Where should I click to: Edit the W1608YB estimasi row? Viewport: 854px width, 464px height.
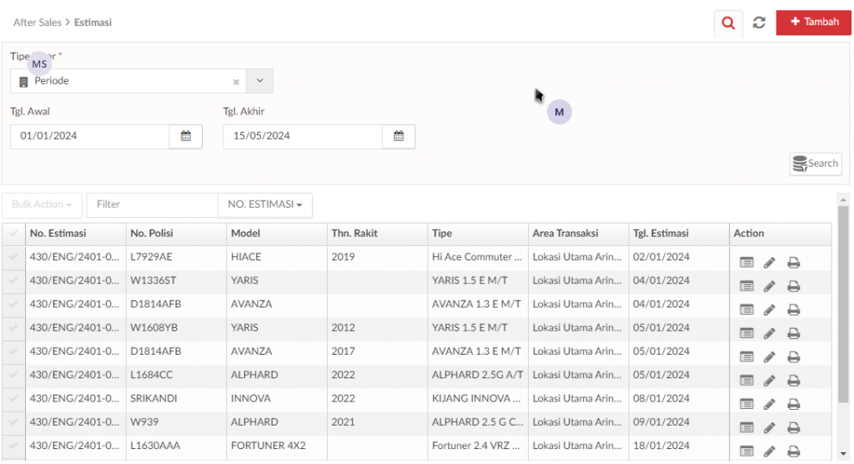(770, 333)
